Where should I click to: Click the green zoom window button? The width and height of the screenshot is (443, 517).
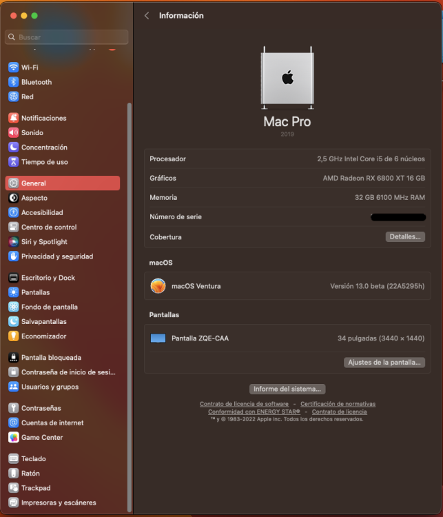point(34,15)
